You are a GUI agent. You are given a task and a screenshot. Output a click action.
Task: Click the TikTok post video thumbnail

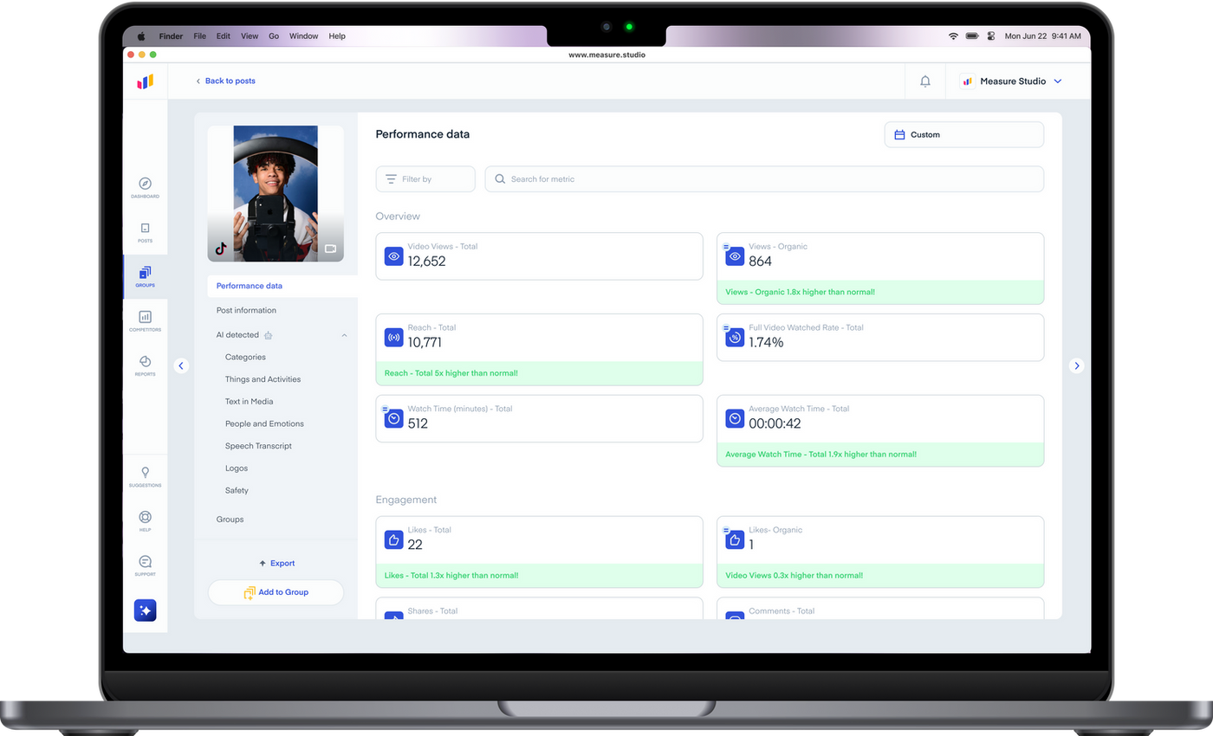coord(276,194)
